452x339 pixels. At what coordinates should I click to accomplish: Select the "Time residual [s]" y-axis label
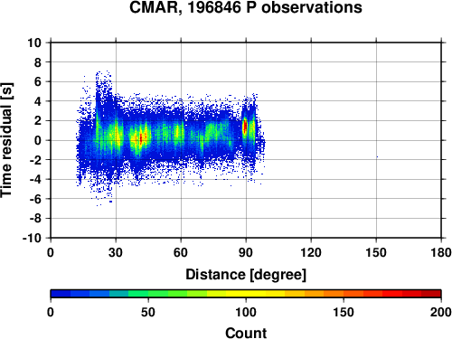coord(6,140)
